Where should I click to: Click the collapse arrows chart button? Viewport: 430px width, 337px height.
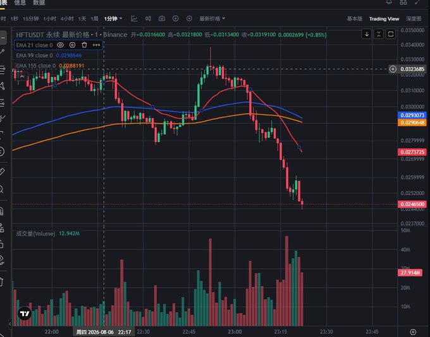379,34
